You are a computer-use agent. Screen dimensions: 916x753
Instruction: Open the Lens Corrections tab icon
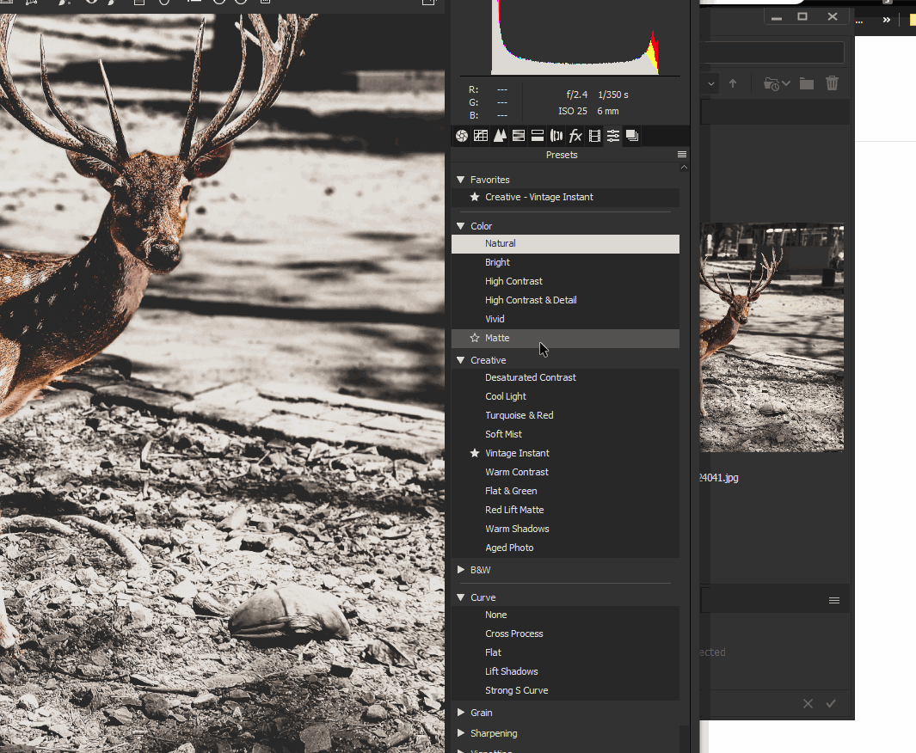(556, 136)
